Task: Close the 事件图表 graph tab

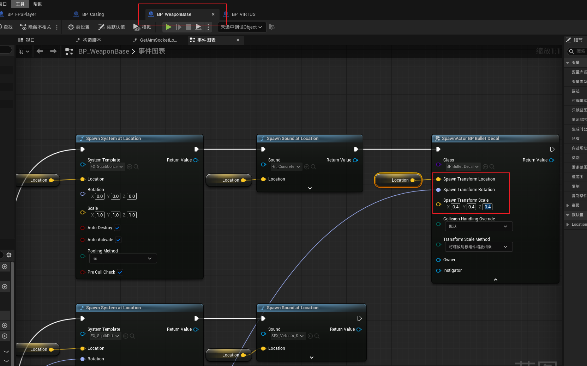Action: pos(238,40)
